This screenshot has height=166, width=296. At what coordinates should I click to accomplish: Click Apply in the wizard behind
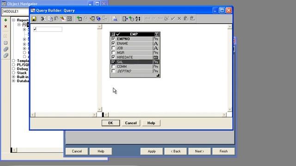pos(152,151)
